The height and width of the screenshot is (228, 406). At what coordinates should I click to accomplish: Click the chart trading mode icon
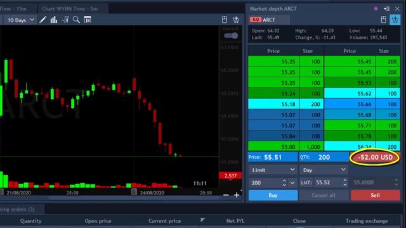[235, 20]
